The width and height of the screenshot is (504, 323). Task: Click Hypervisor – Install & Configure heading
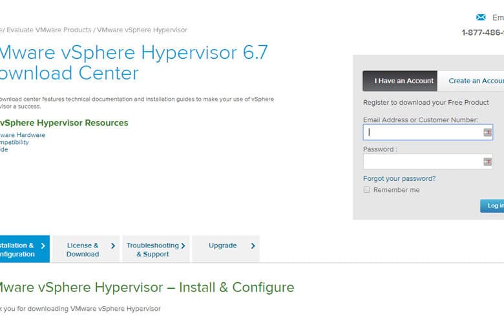[147, 287]
